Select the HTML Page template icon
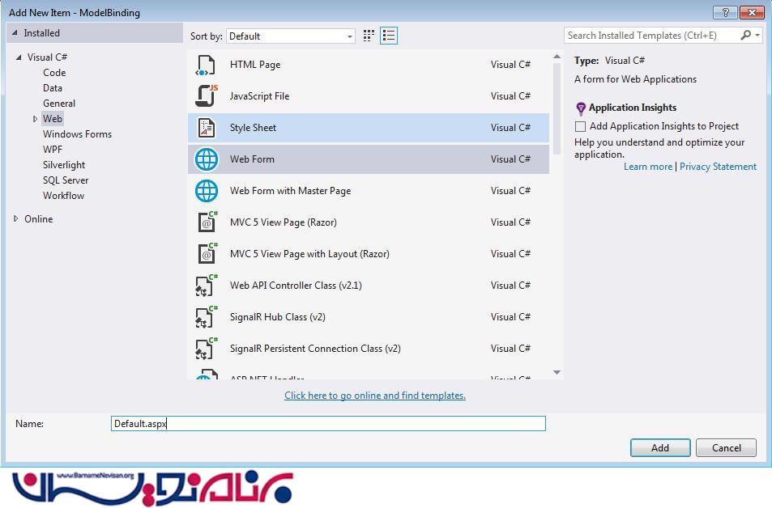 [x=207, y=65]
